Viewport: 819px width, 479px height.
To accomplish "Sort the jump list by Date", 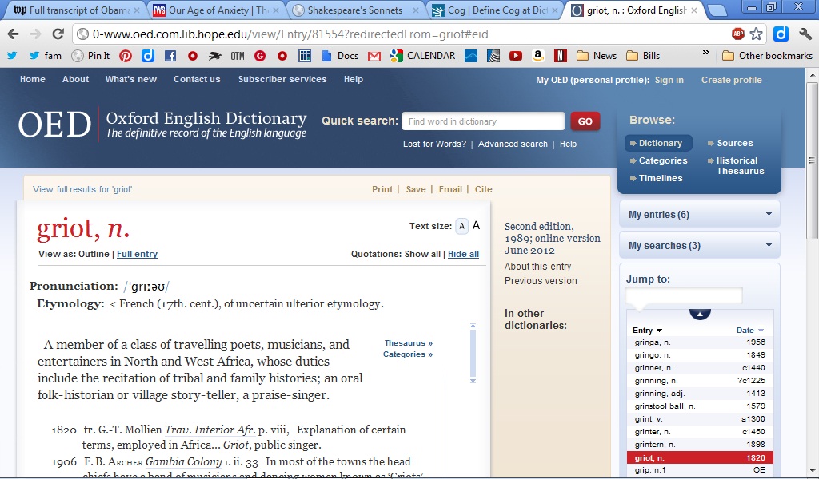I will pos(750,330).
